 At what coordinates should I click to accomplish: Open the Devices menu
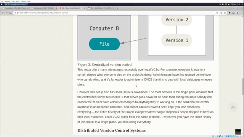coord(23,2)
